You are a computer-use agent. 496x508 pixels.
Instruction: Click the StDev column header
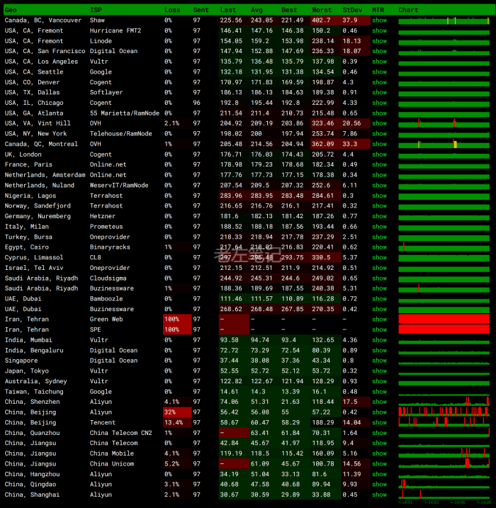[351, 10]
